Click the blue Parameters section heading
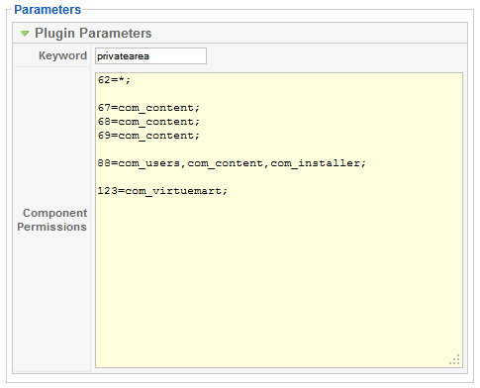Image resolution: width=480 pixels, height=388 pixels. 48,10
